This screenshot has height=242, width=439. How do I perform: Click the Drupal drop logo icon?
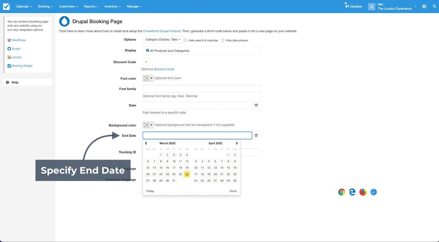tap(64, 21)
